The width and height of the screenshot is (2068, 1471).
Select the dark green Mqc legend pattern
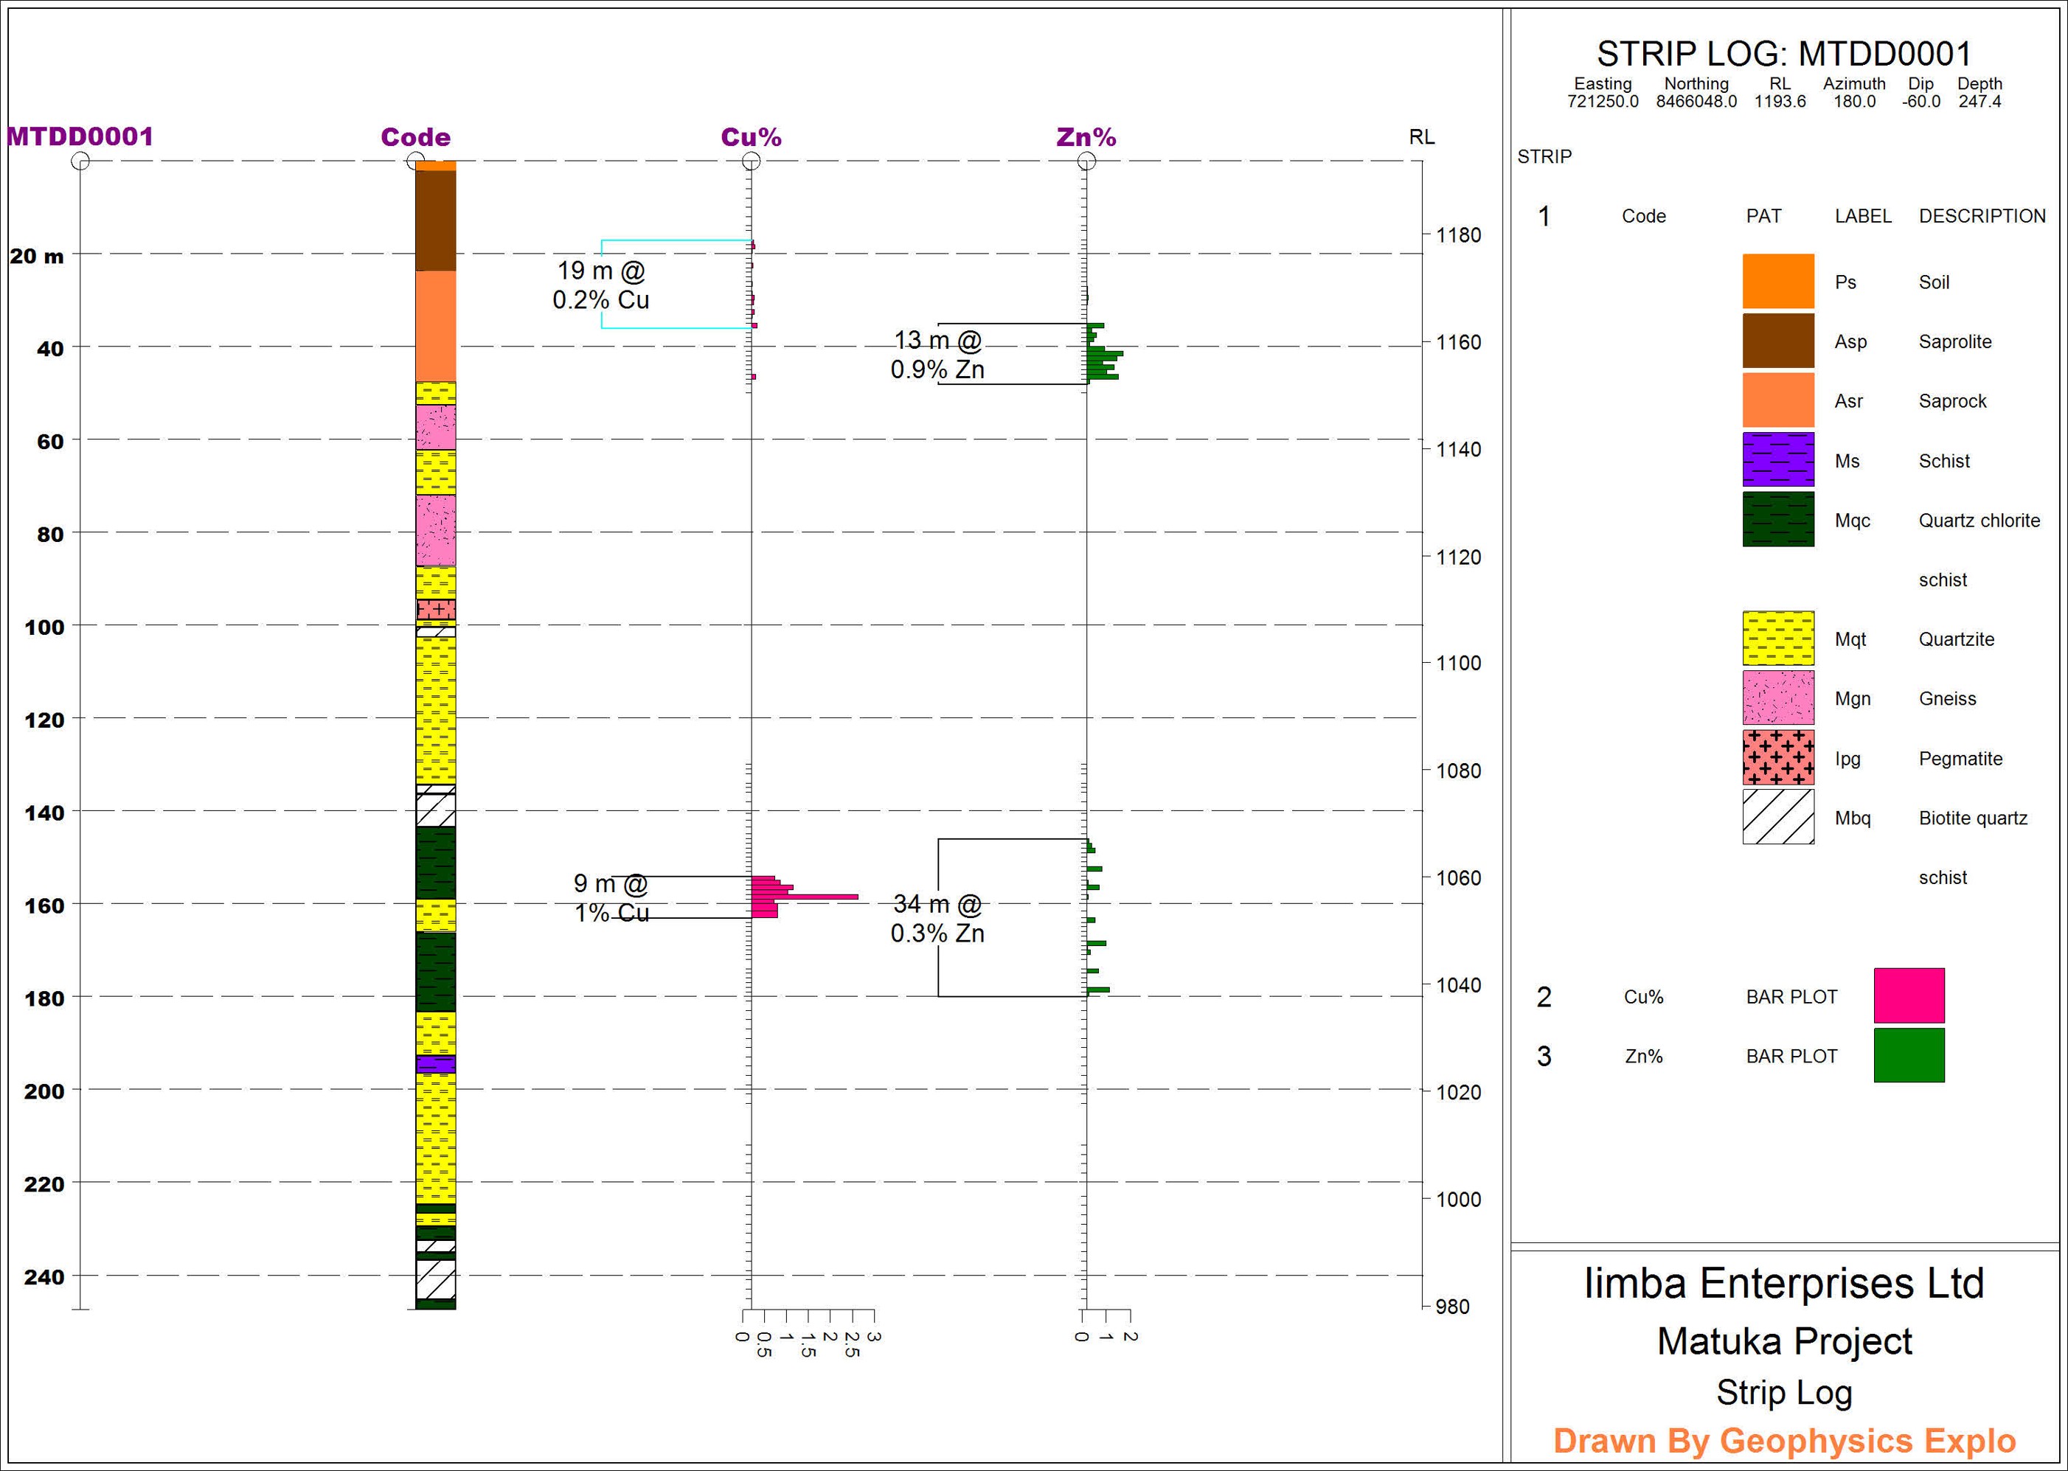click(x=1778, y=519)
